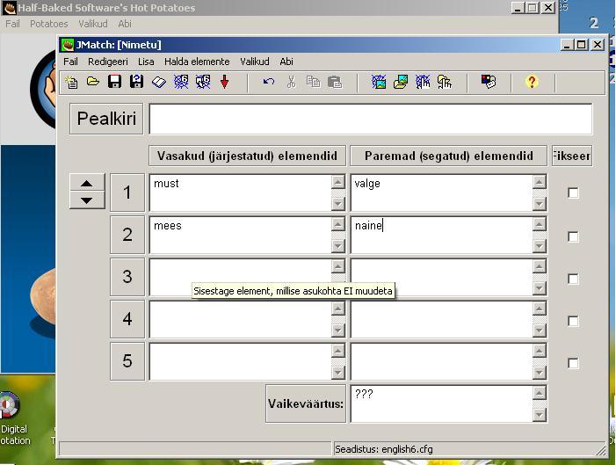Click the Open folder icon in JMatch toolbar
This screenshot has height=465, width=616.
click(93, 82)
